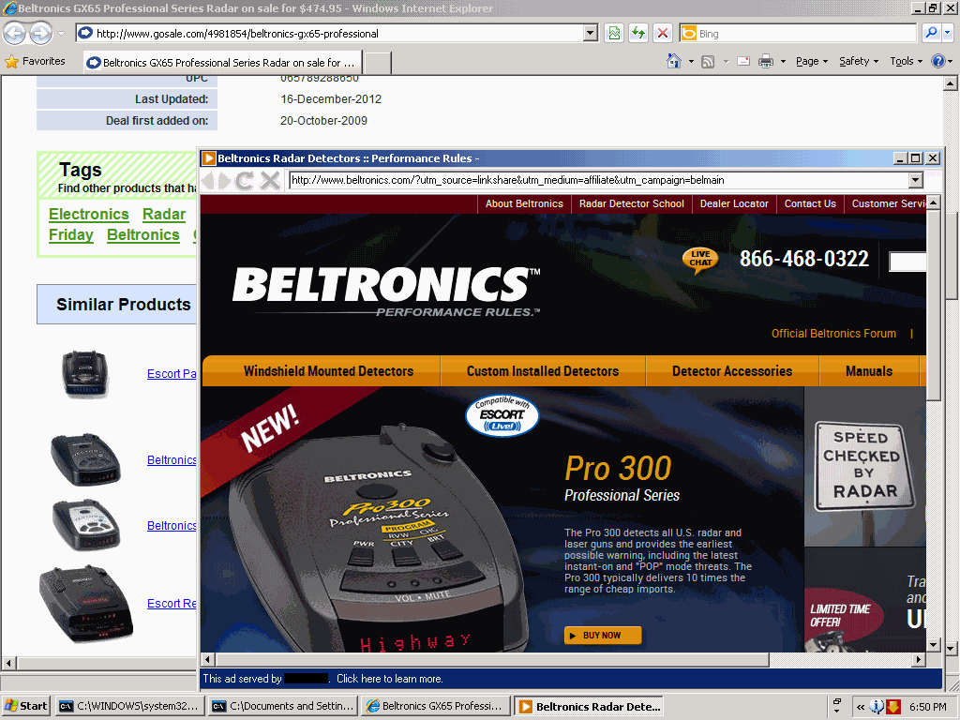
Task: Open the Safety menu in IE
Action: (x=859, y=61)
